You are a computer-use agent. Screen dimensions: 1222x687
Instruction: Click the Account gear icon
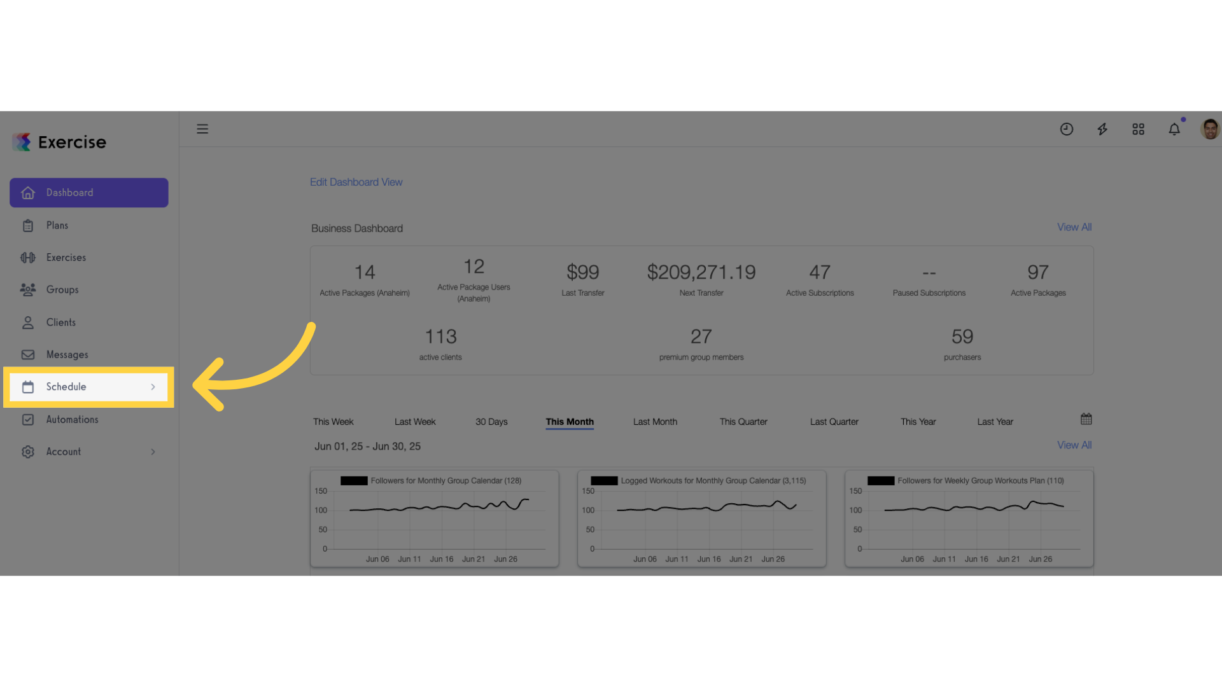[x=28, y=452]
